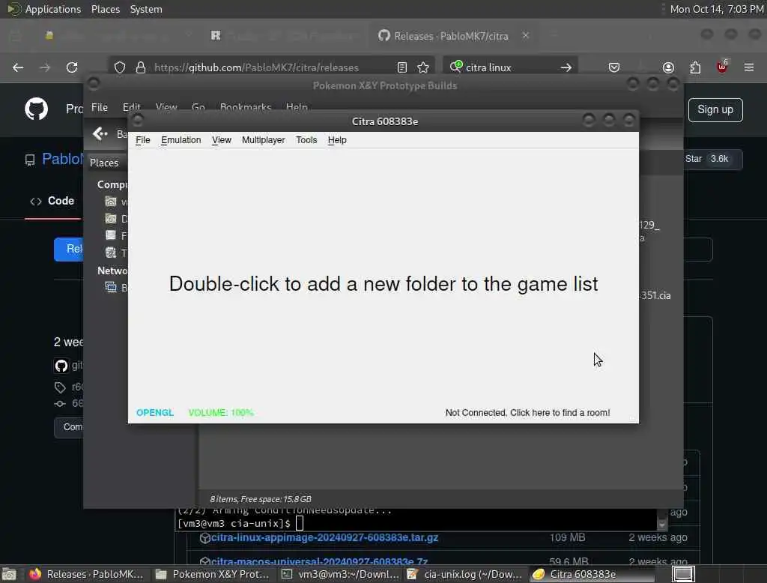The height and width of the screenshot is (583, 767).
Task: Click the clock Mon Oct 14 7:03 PM
Action: [717, 9]
